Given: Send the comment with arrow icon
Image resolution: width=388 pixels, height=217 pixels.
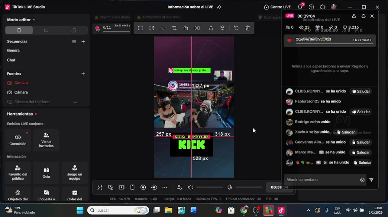Looking at the screenshot, I should coord(371,180).
